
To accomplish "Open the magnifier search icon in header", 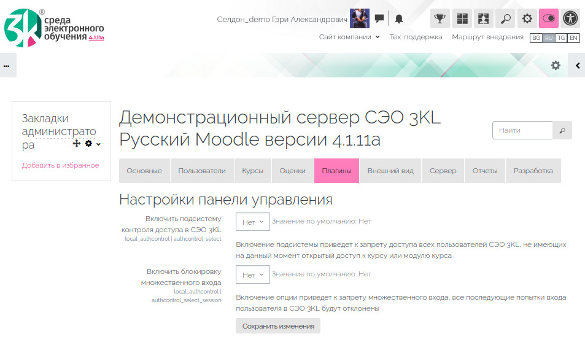I will 505,18.
